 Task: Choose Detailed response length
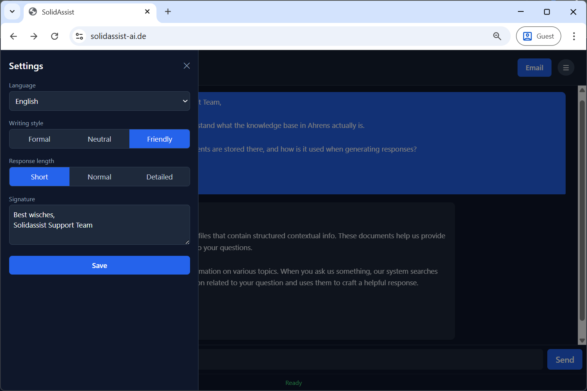[x=159, y=176]
